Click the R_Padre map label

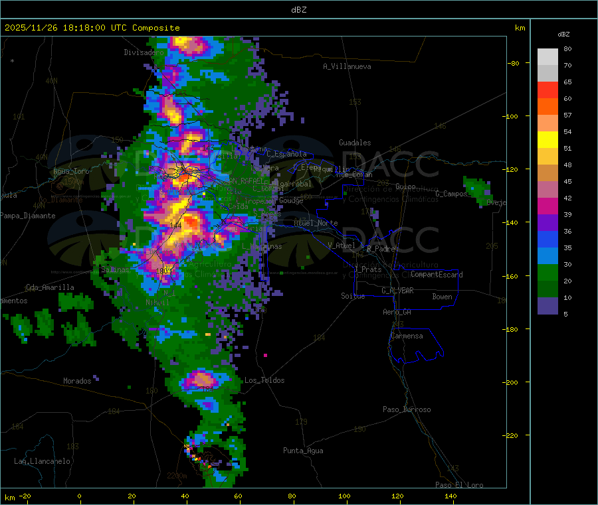coord(381,249)
